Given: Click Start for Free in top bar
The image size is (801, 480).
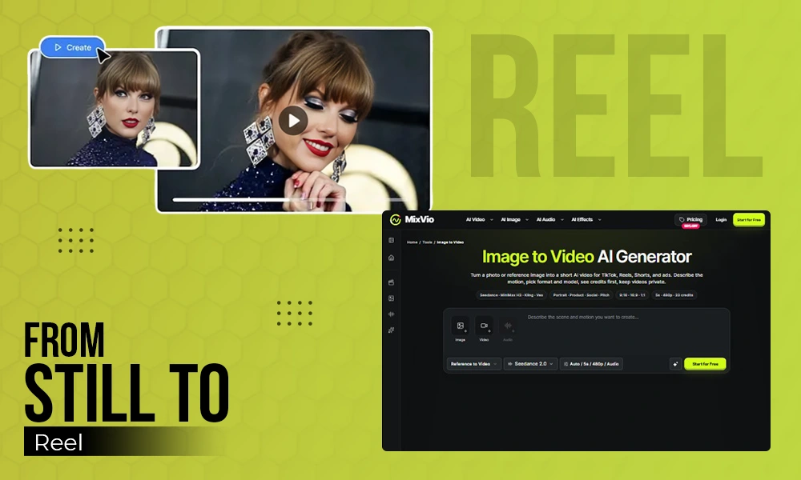Looking at the screenshot, I should click(x=749, y=220).
